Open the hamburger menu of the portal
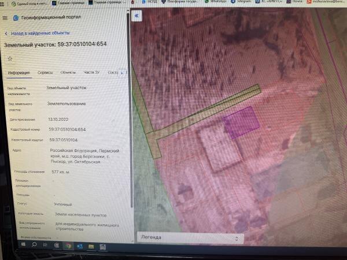Viewport: 347px width, 260px height. [x=5, y=18]
